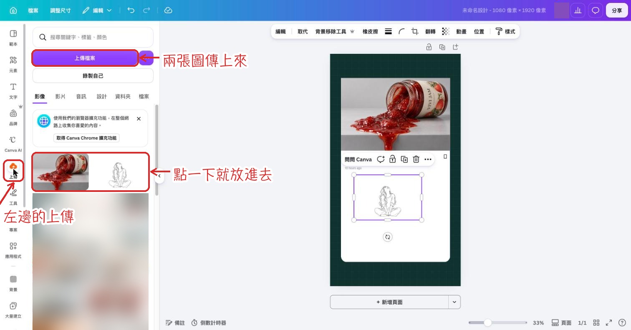The height and width of the screenshot is (330, 631).
Task: Click the 上傳檔案 upload button
Action: (x=85, y=58)
